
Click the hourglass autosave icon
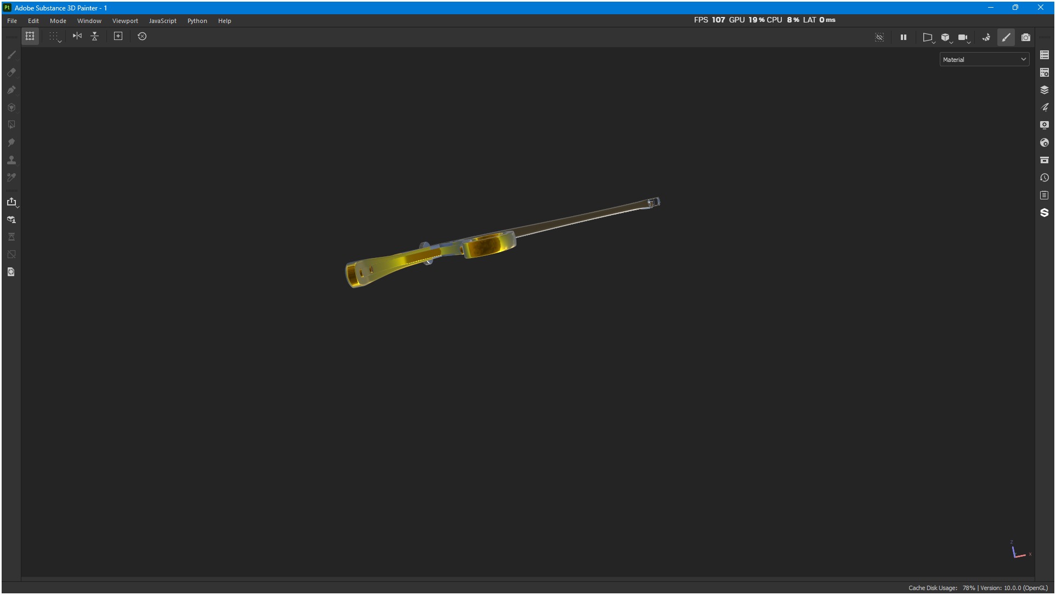click(12, 237)
